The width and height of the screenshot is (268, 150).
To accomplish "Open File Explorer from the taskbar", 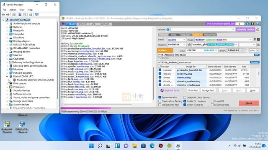I will click(135, 146).
